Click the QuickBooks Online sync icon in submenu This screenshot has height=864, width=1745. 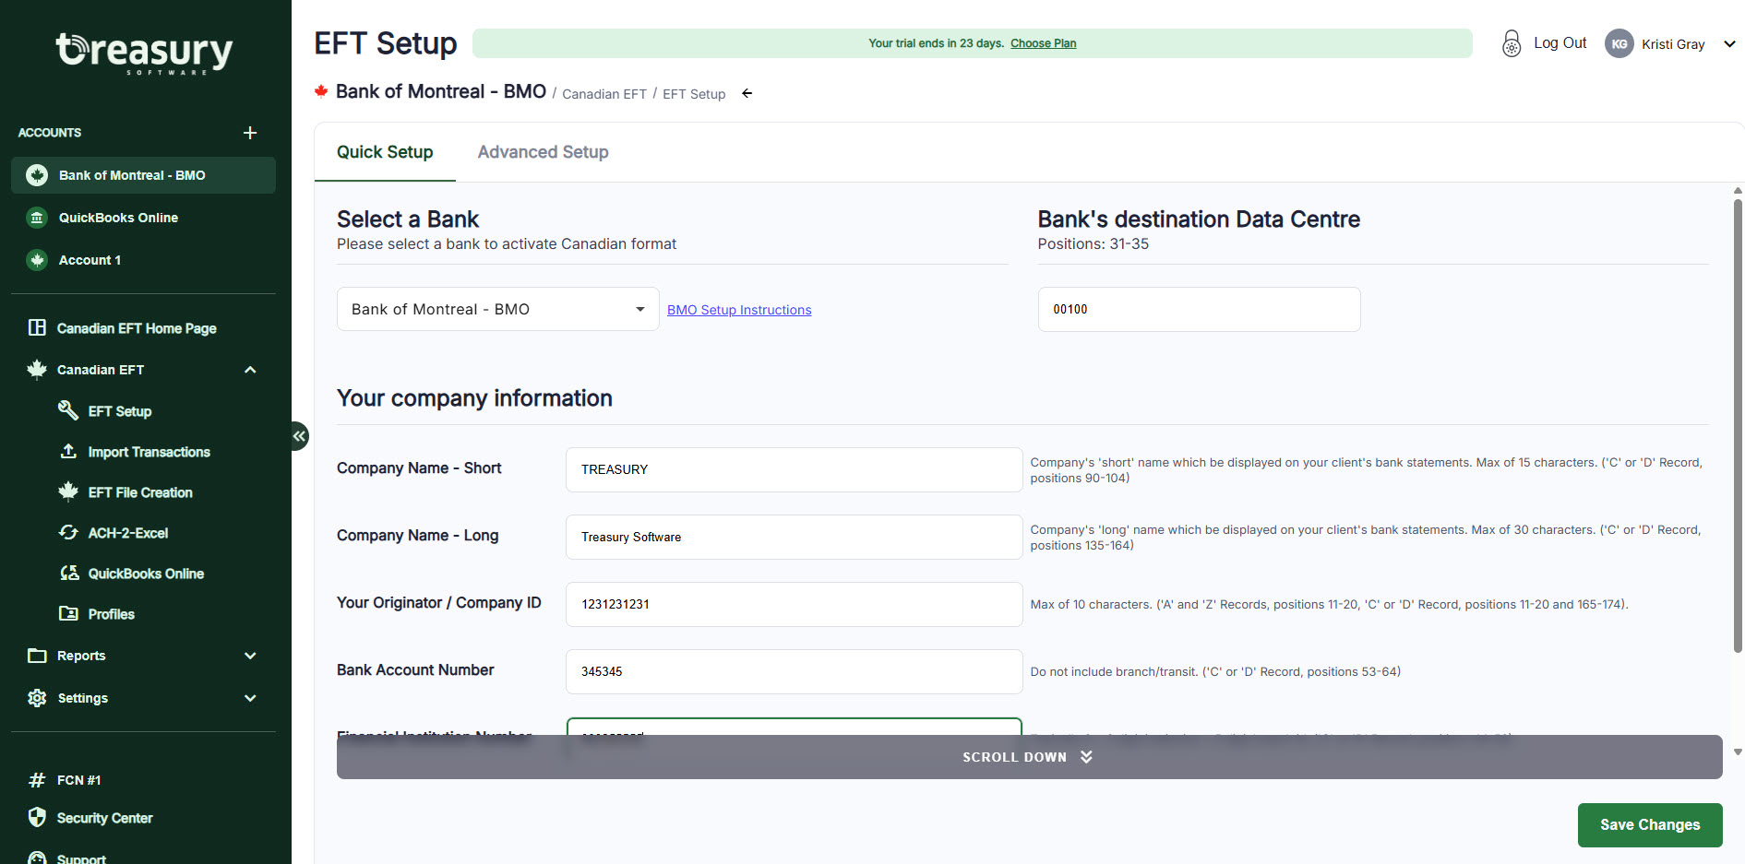[x=69, y=573]
